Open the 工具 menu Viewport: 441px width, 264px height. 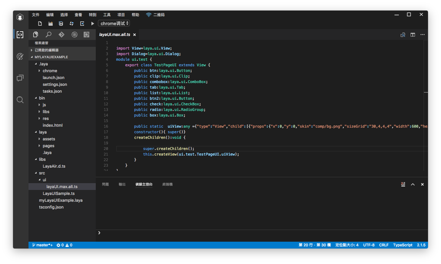point(107,15)
